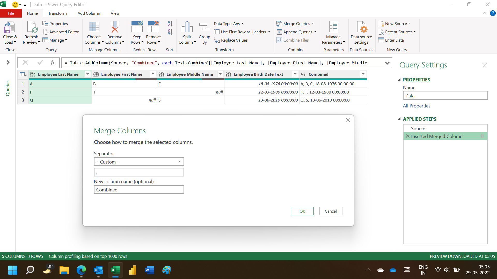Click the Close & Load icon
The width and height of the screenshot is (497, 279).
[x=10, y=27]
